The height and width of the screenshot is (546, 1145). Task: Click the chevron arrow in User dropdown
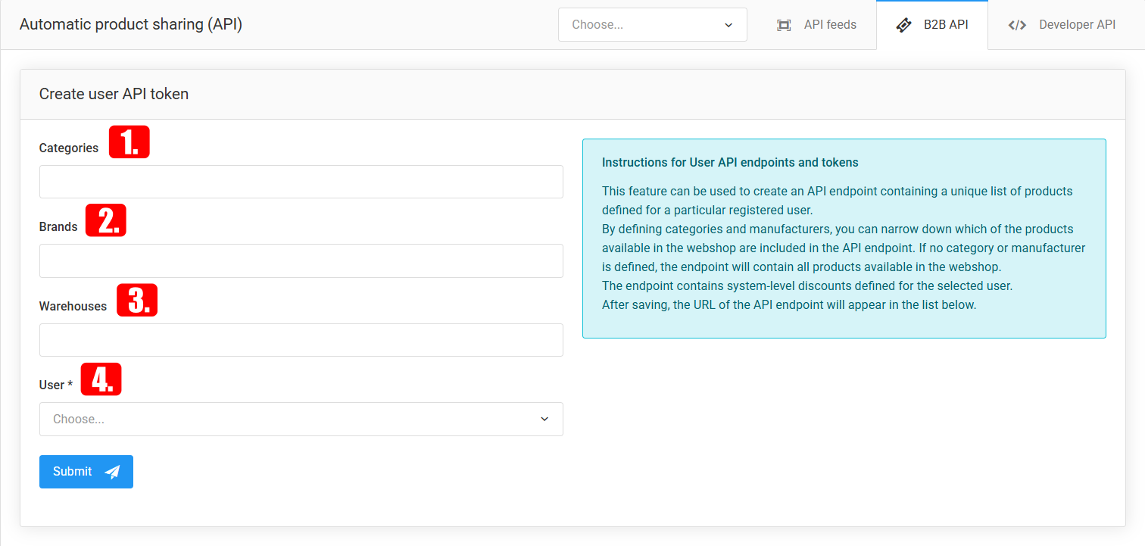click(544, 419)
